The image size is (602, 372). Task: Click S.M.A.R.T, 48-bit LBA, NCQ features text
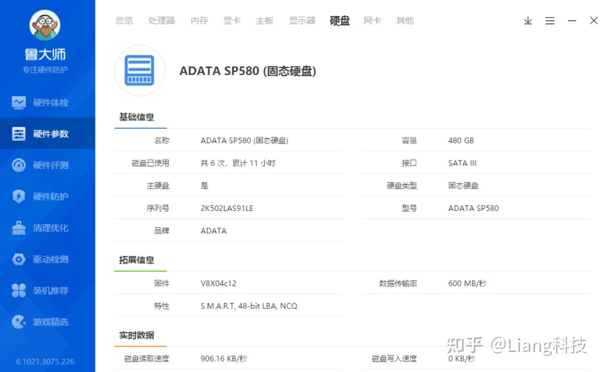coord(249,306)
